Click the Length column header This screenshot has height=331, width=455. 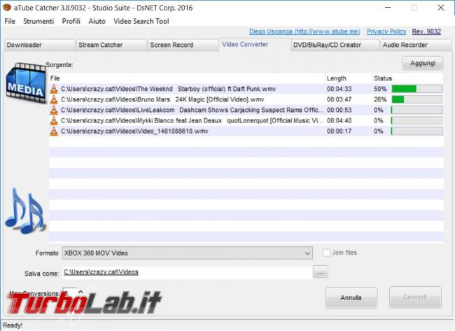[349, 78]
